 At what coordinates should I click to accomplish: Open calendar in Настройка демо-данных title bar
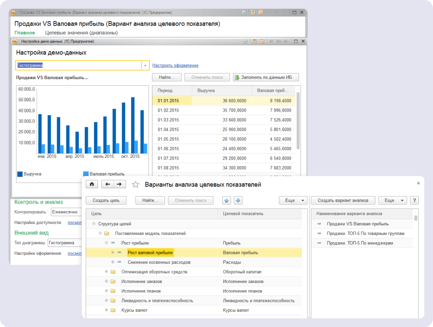[262, 42]
